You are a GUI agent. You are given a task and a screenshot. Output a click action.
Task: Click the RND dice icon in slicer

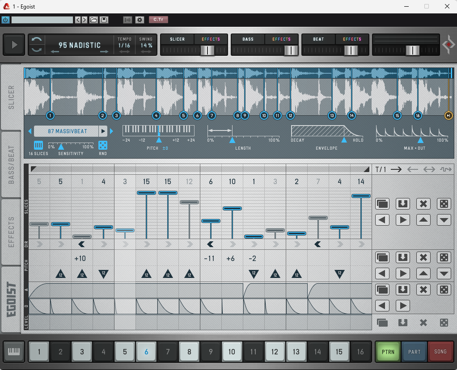(x=102, y=145)
